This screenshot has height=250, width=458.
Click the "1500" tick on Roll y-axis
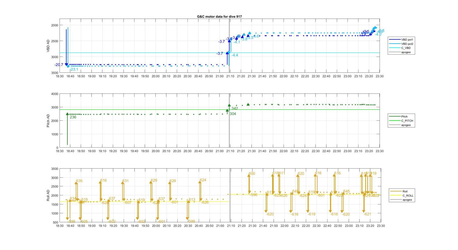55,205
